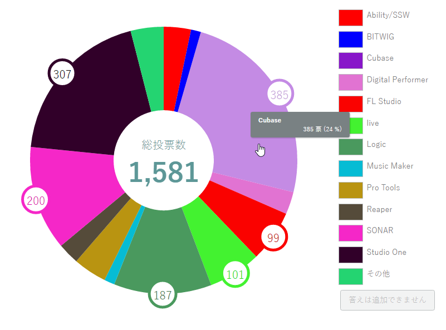Click the 総投票数 heading in the chart center
446x330 pixels.
click(164, 145)
